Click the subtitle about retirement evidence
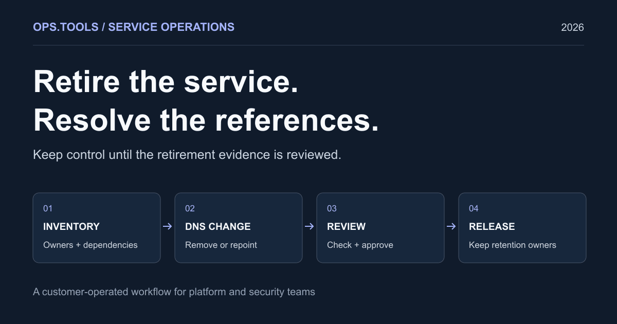This screenshot has height=324, width=617. pyautogui.click(x=187, y=155)
